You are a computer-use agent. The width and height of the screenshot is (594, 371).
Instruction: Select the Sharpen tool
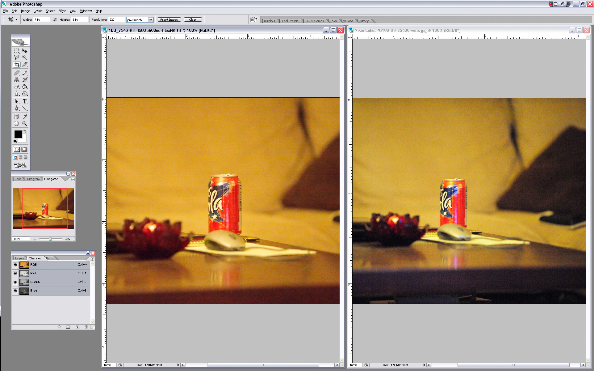17,93
